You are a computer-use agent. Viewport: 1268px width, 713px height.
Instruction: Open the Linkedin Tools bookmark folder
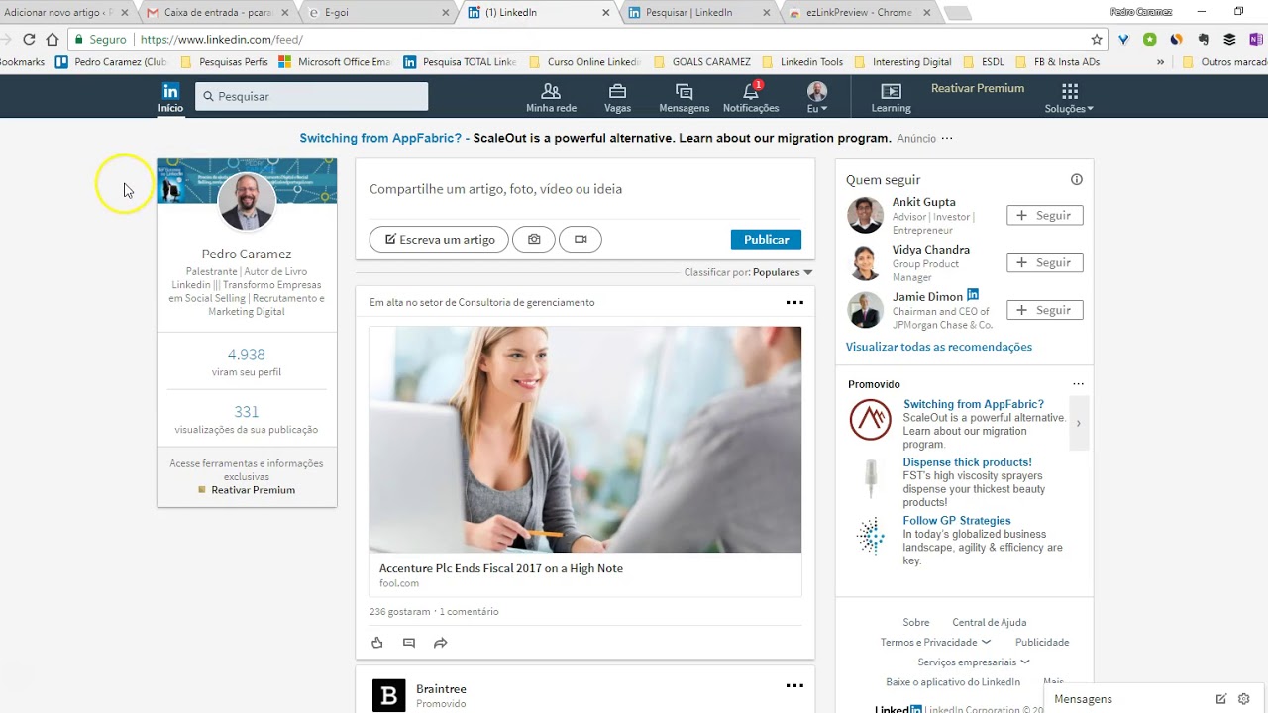point(801,61)
